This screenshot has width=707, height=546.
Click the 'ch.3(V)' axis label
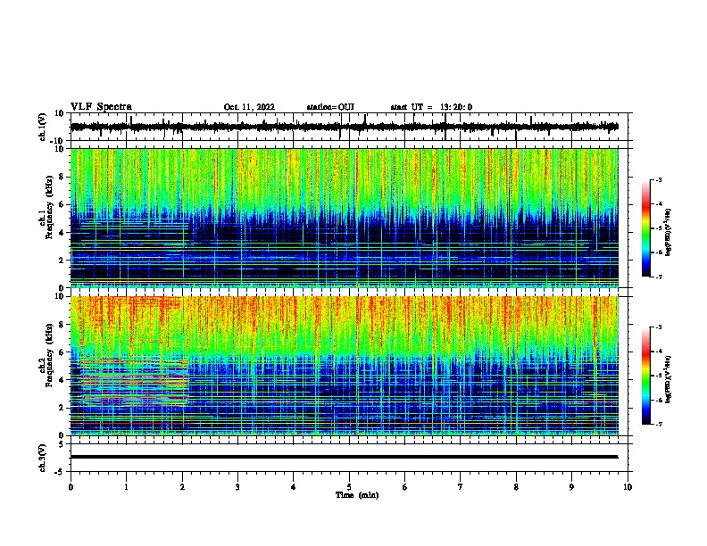pos(43,458)
